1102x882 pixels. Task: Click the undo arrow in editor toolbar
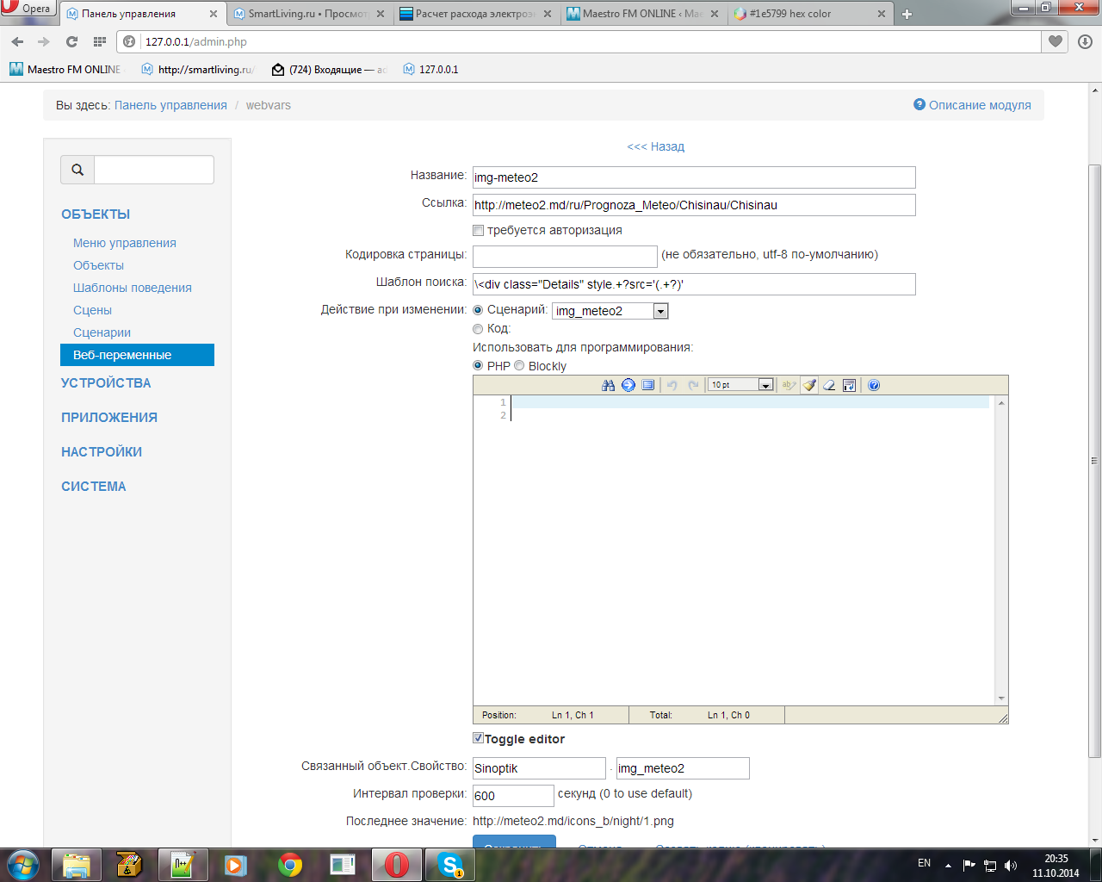coord(672,385)
